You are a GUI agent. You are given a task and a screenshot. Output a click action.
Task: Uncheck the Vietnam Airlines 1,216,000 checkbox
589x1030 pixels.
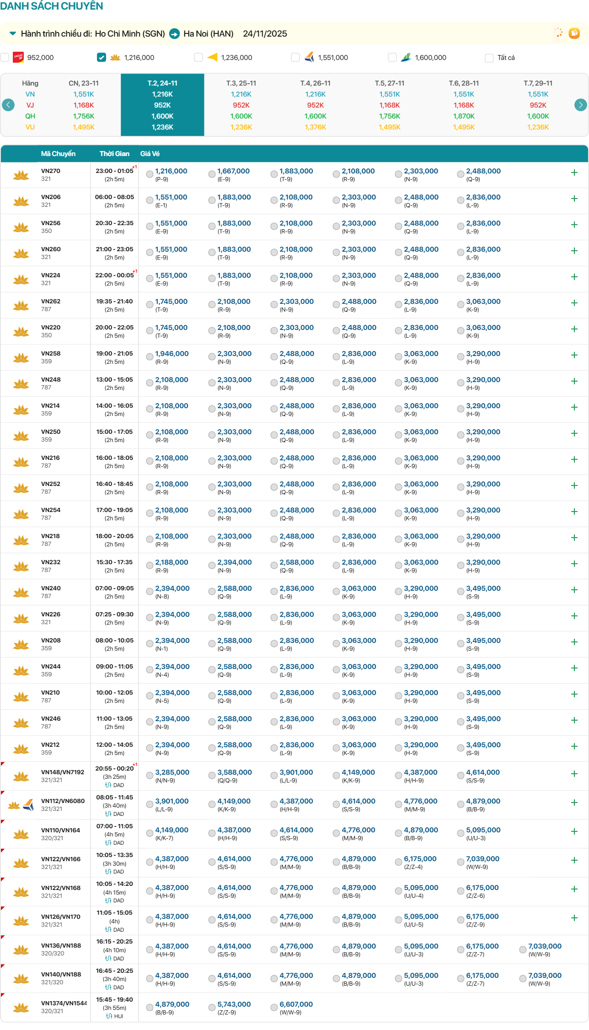(x=102, y=57)
